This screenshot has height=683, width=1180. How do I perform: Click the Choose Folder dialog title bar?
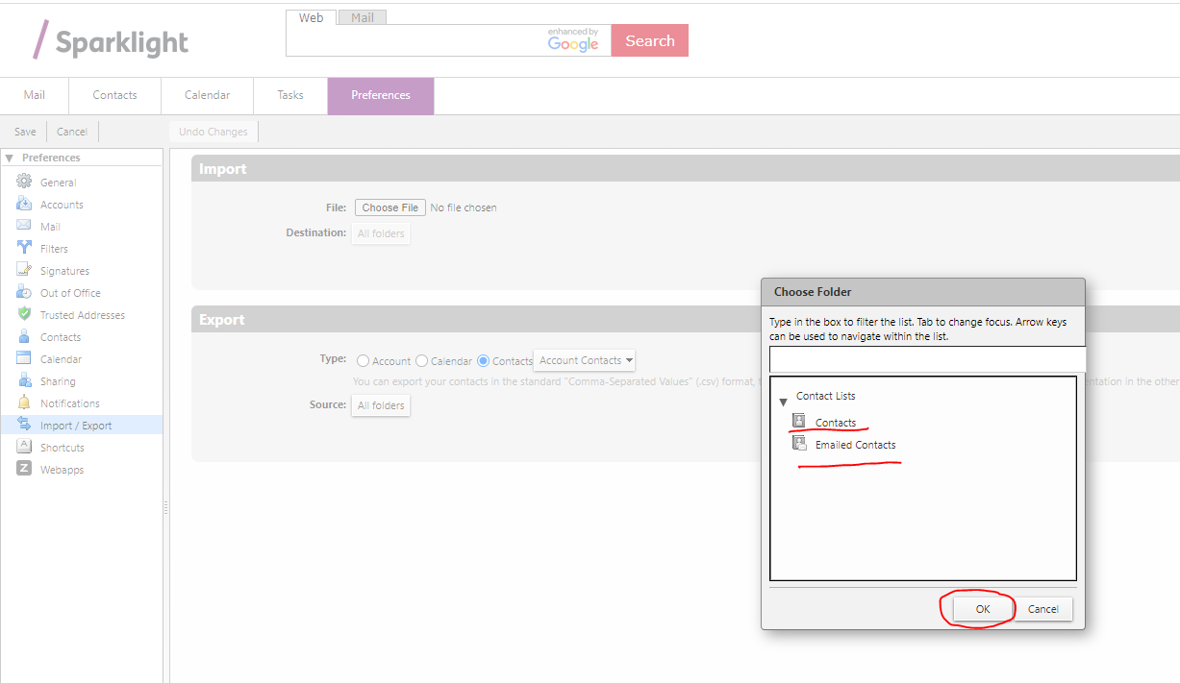tap(923, 292)
